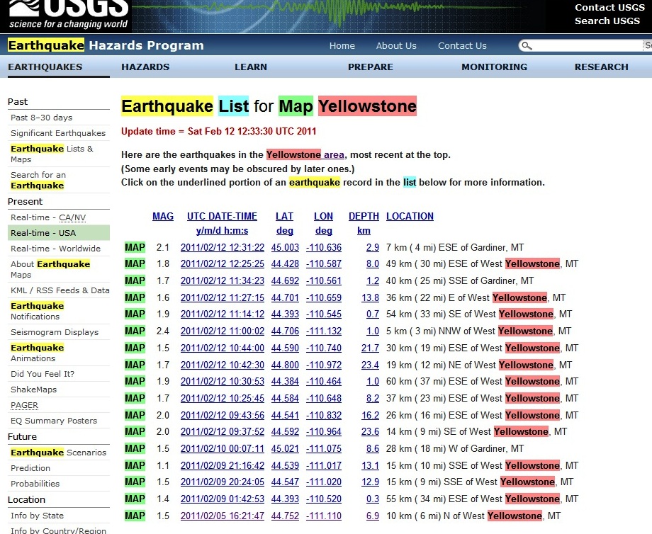Open Earthquake Scenarios in the sidebar

[x=59, y=453]
